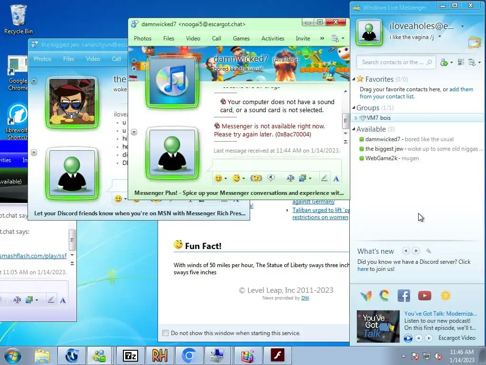Show hidden tray icons arrow
486x365 pixels.
(x=403, y=356)
